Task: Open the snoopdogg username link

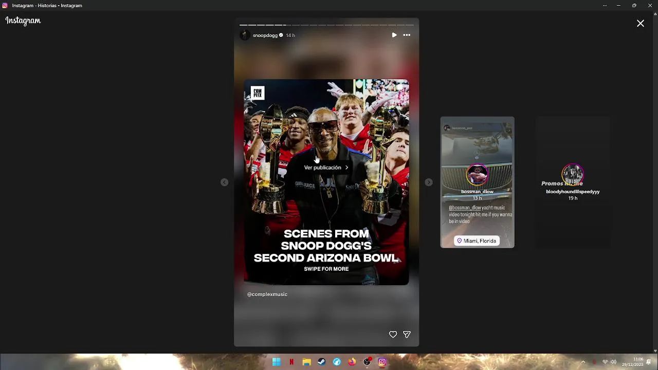Action: 265,35
